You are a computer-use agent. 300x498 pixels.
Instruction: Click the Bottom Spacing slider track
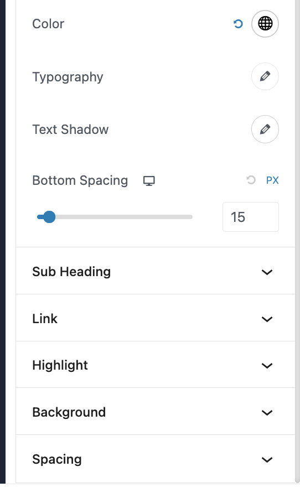coord(115,217)
